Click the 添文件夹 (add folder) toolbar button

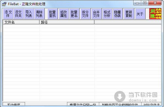click(x=18, y=14)
